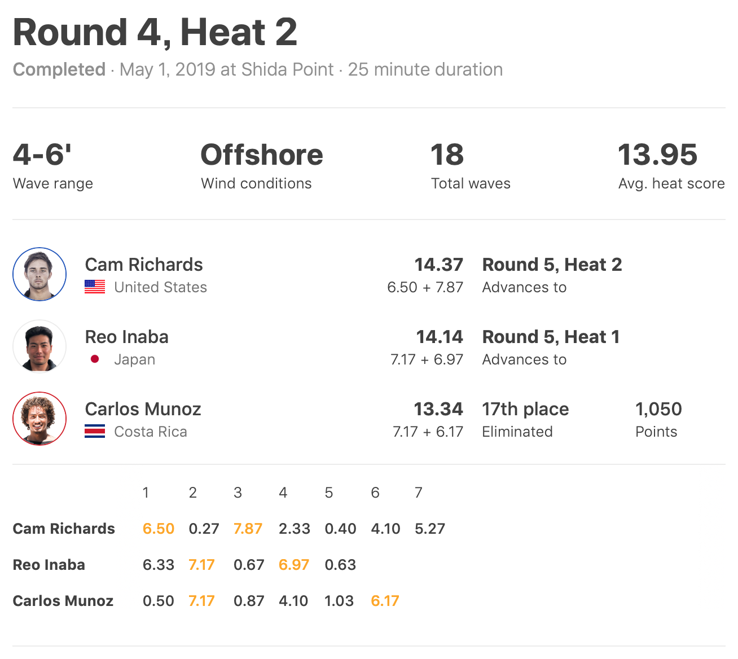The width and height of the screenshot is (738, 659).
Task: Click the Japan flag icon
Action: click(x=95, y=359)
